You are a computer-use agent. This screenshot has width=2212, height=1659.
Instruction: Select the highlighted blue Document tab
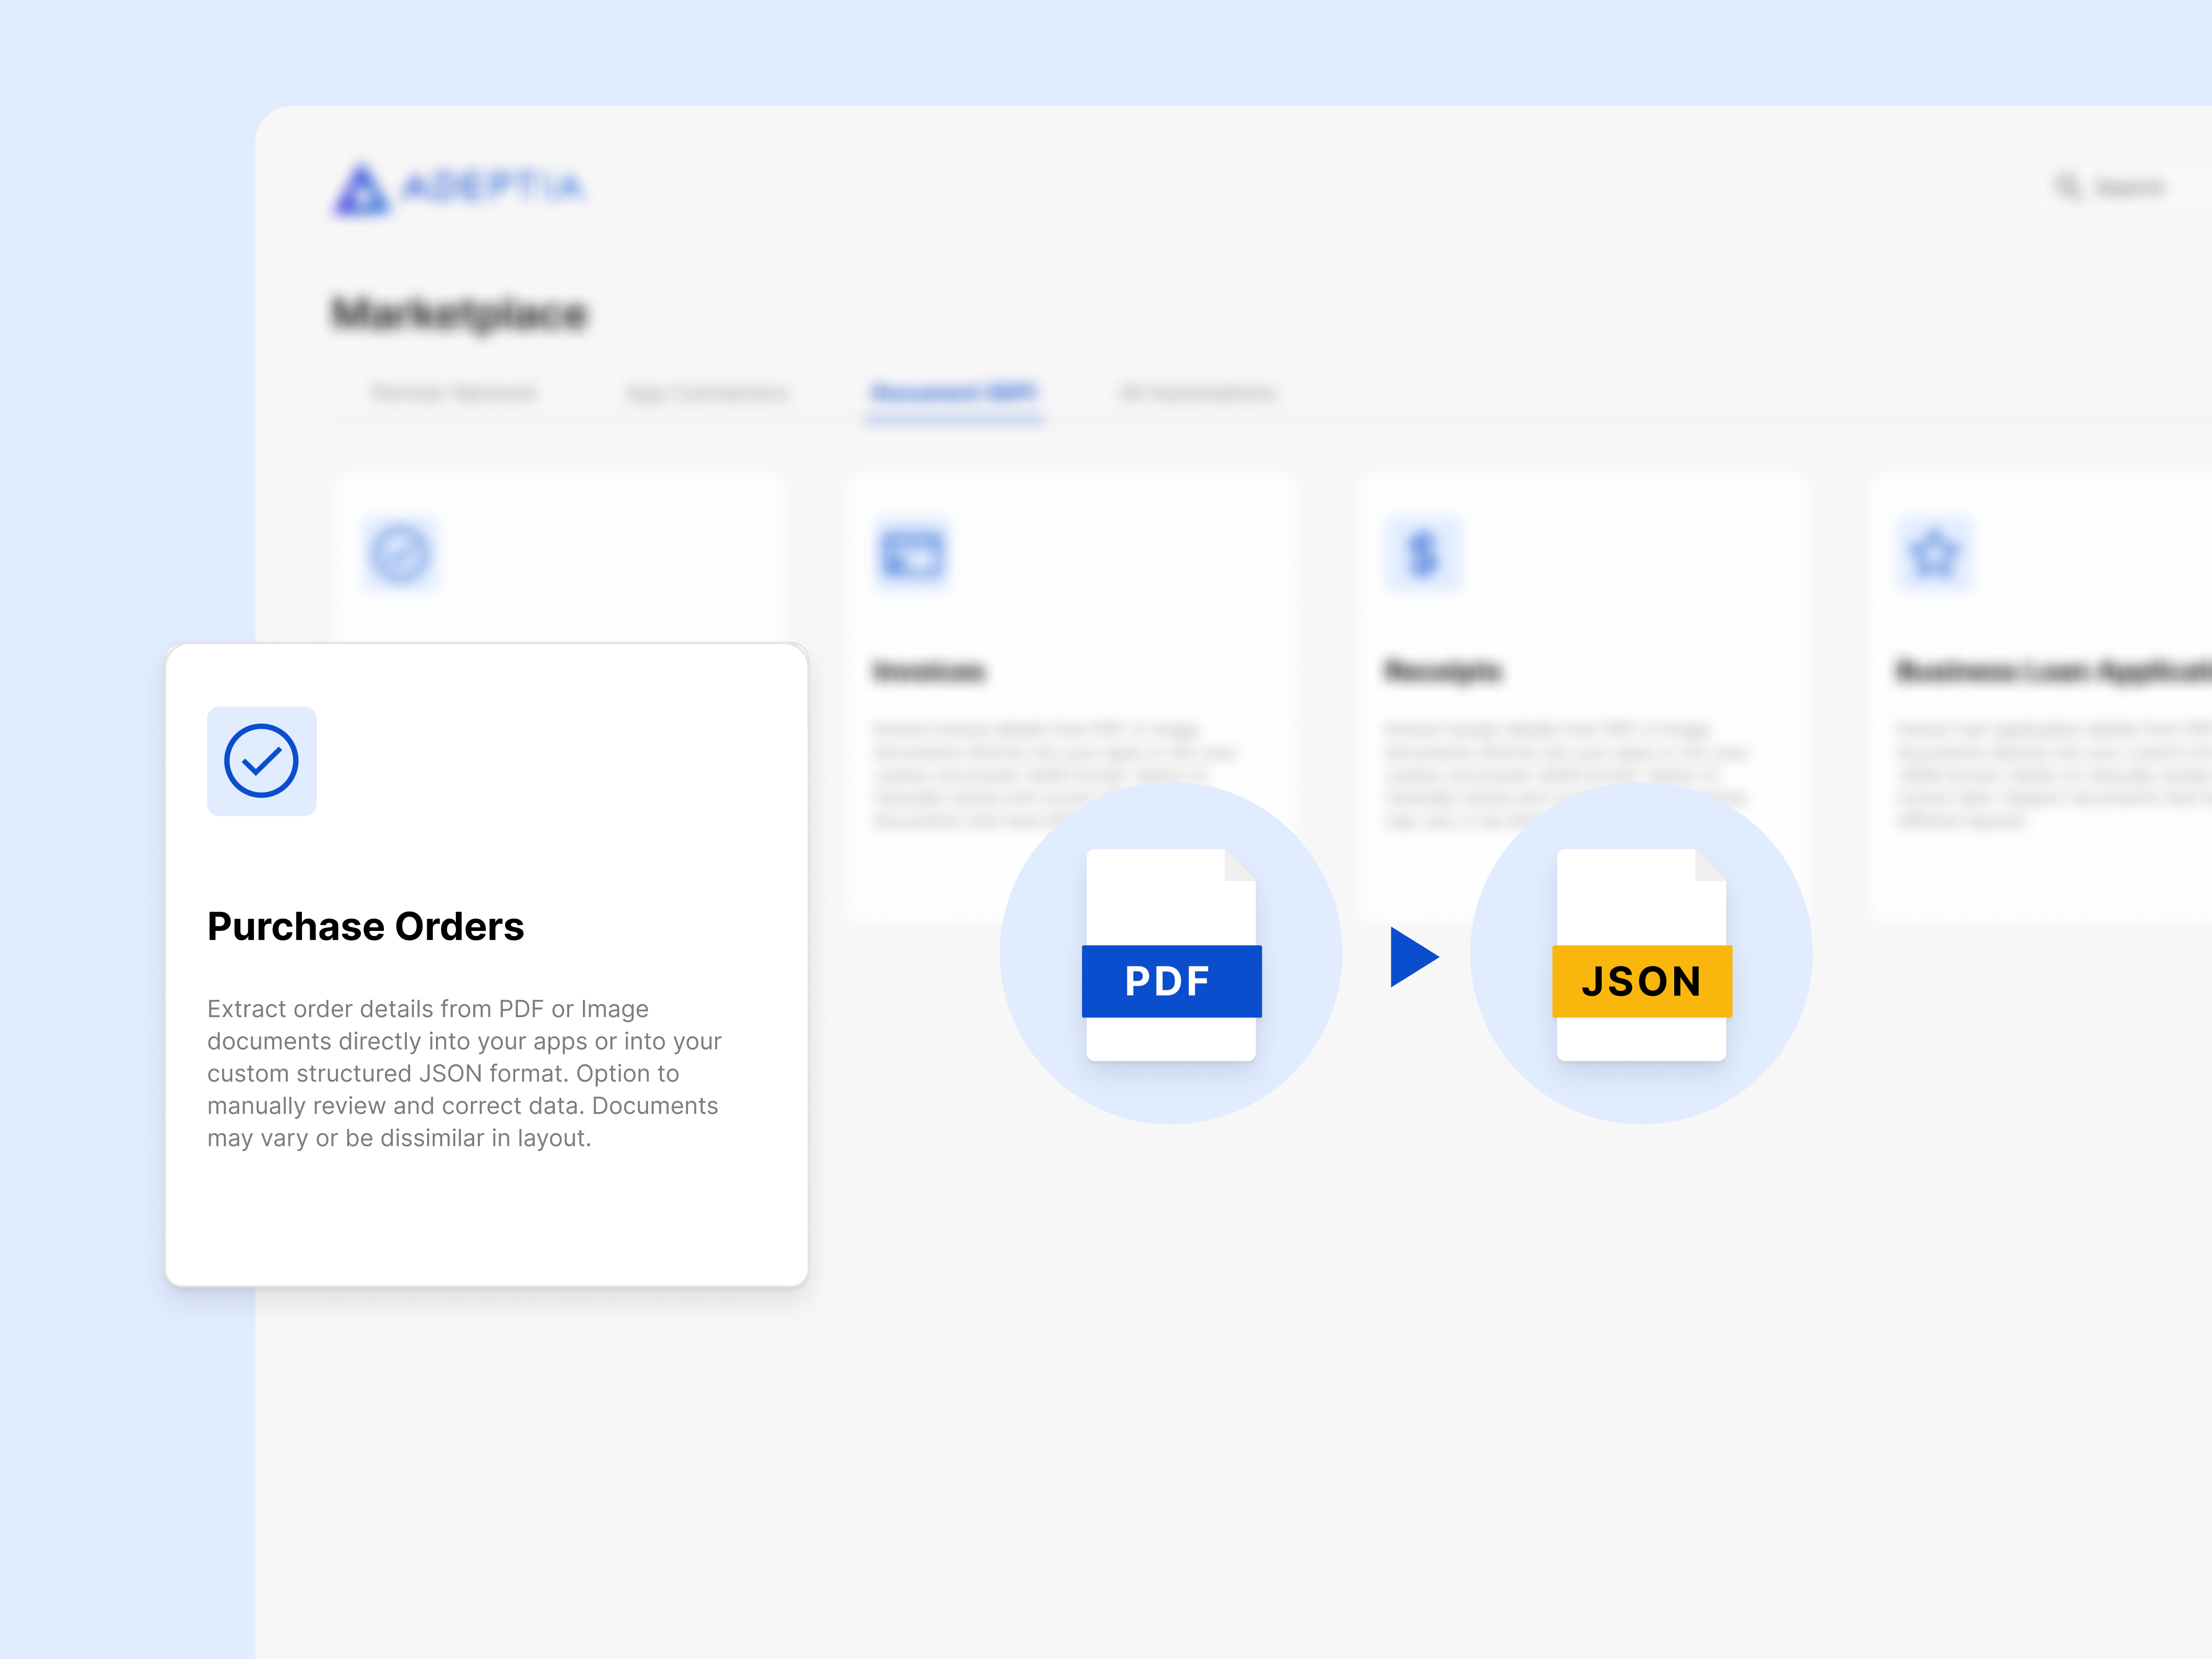(954, 393)
